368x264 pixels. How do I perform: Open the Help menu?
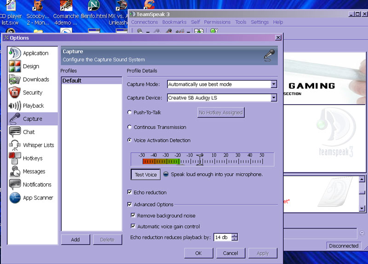pos(278,22)
